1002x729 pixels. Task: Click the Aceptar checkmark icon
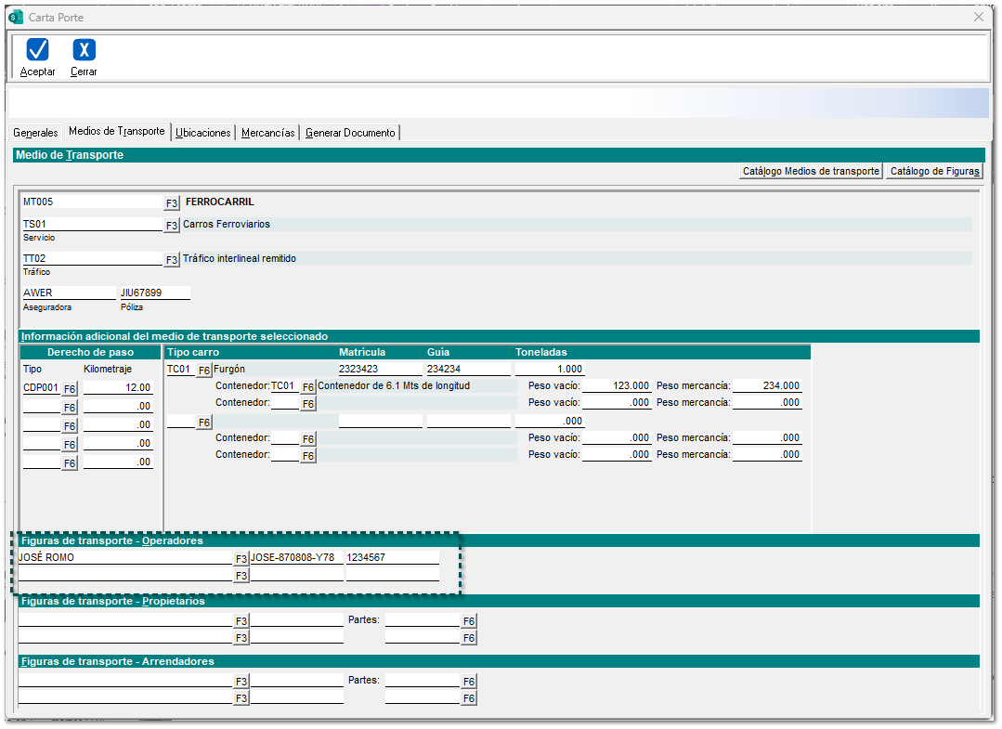point(38,50)
